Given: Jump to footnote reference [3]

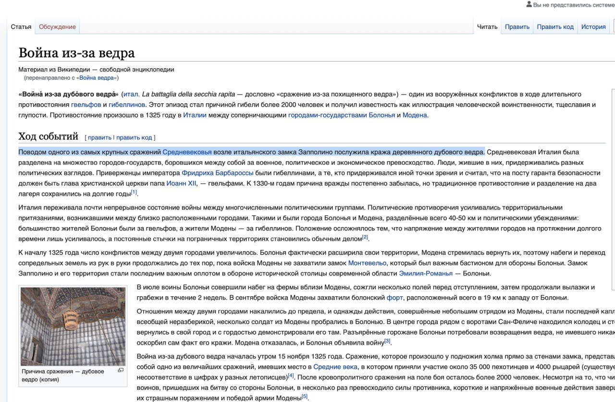Looking at the screenshot, I should (387, 341).
